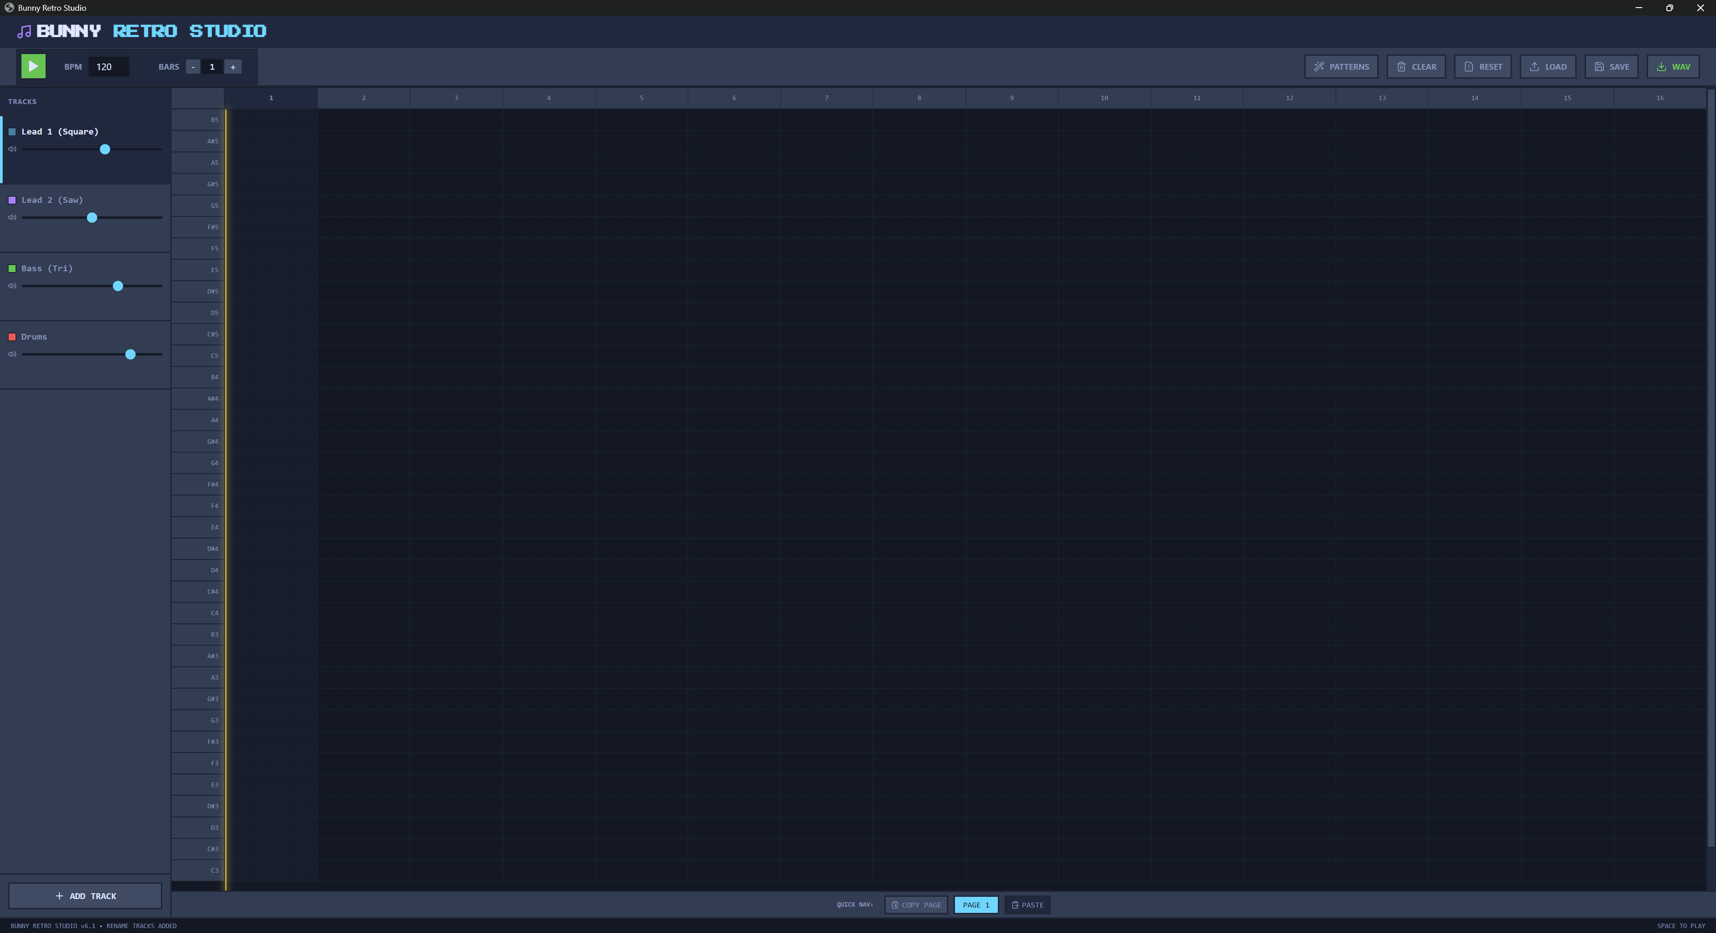
Task: Open the Patterns wand button
Action: tap(1340, 67)
